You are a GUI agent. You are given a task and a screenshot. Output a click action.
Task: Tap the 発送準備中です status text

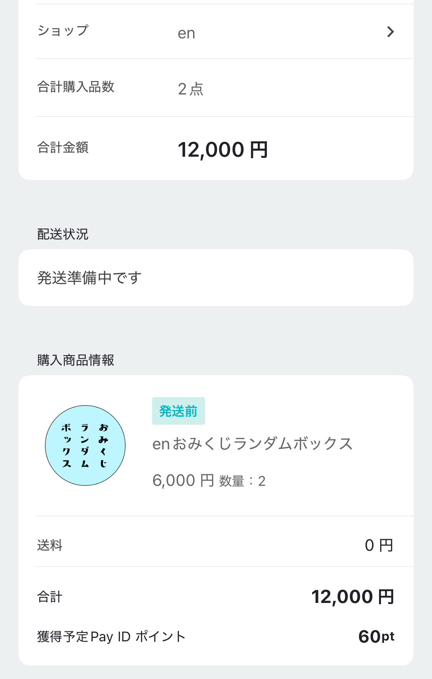pos(89,278)
